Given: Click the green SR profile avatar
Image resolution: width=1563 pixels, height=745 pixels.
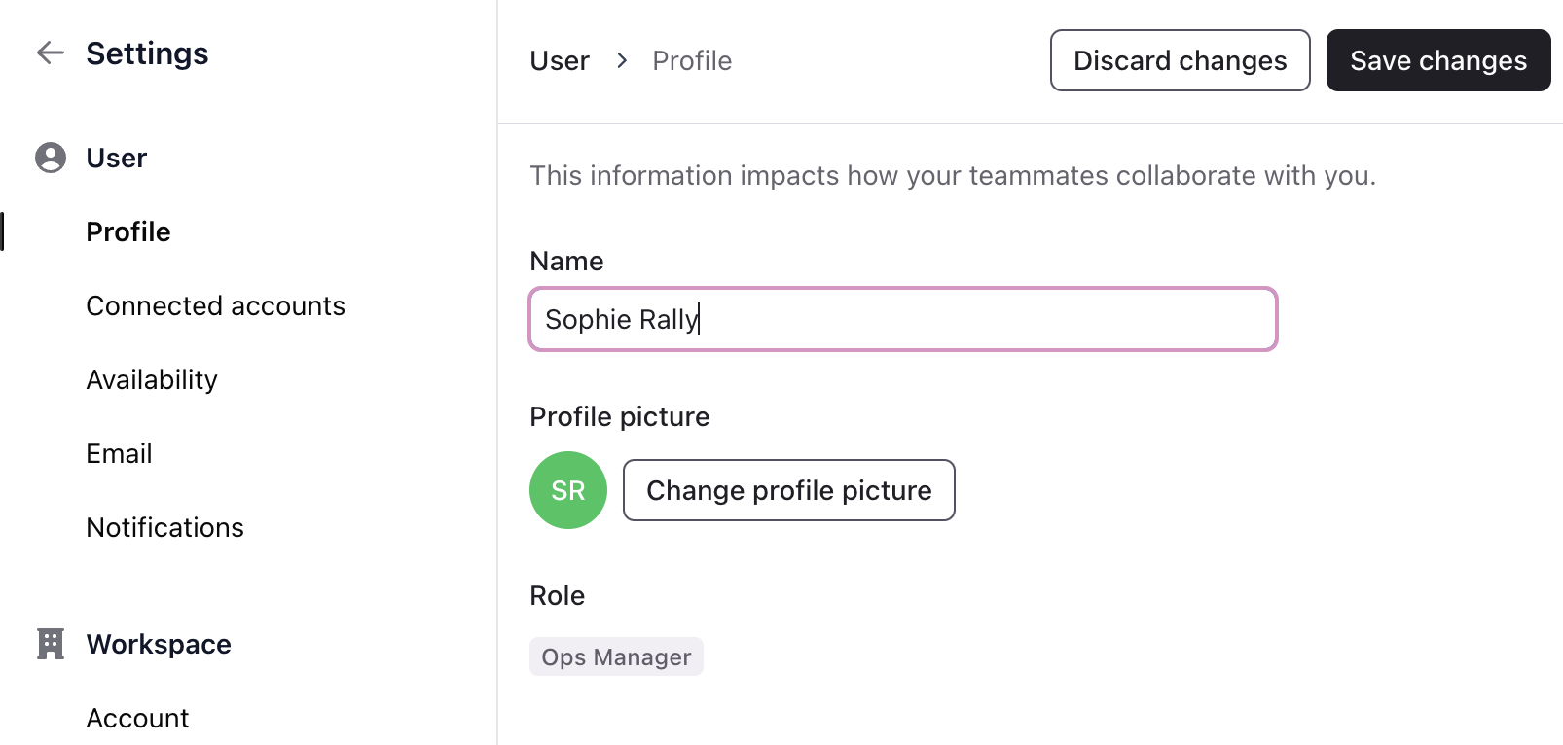Looking at the screenshot, I should tap(568, 490).
